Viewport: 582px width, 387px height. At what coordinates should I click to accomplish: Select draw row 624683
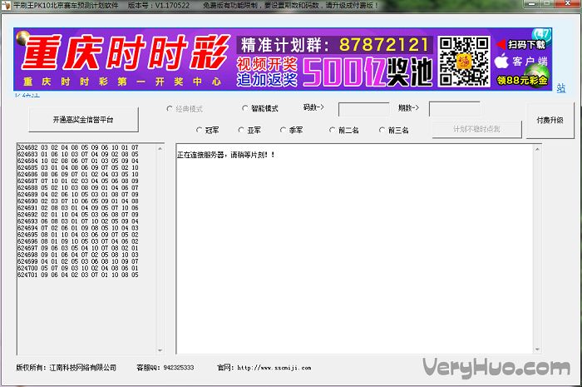point(77,154)
